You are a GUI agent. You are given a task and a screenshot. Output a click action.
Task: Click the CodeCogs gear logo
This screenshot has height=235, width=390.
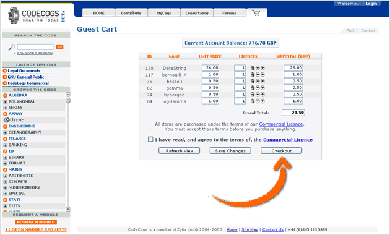(x=14, y=15)
